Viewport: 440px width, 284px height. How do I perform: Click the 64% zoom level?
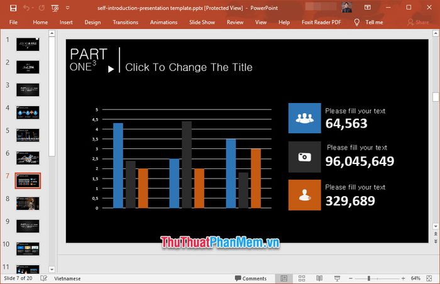pyautogui.click(x=415, y=278)
